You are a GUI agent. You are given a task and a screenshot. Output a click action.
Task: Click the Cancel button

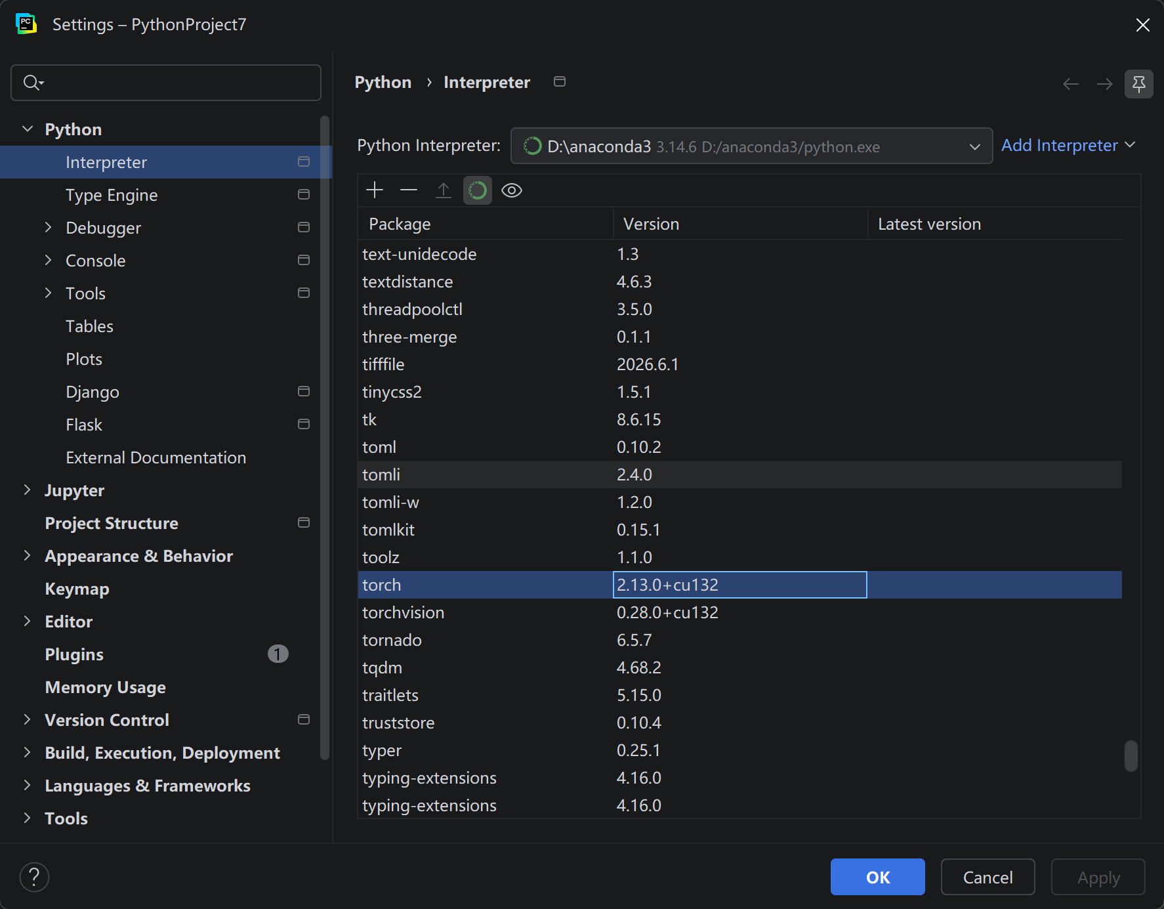987,877
